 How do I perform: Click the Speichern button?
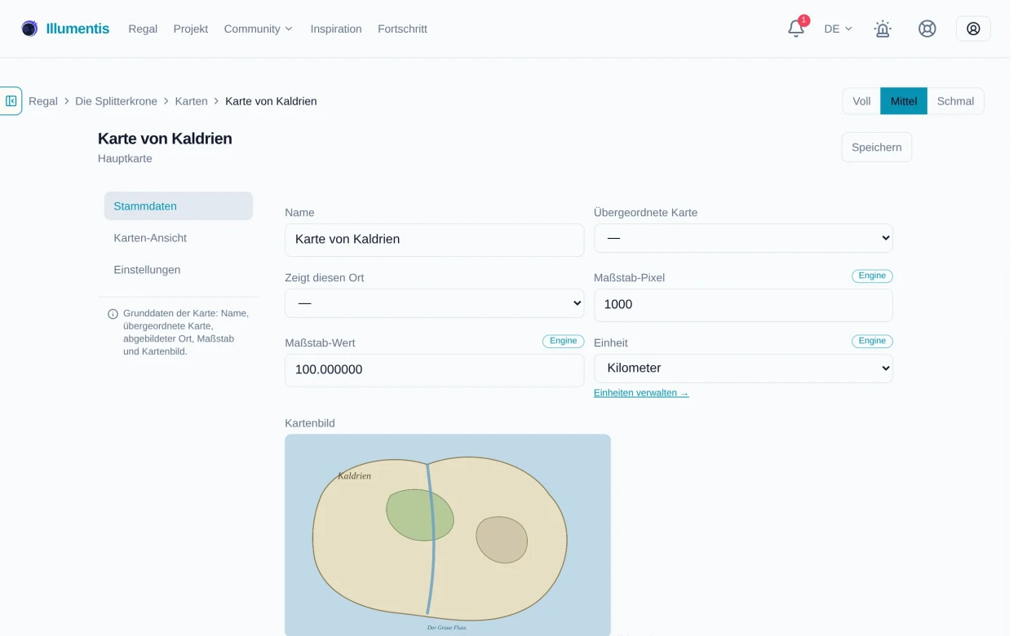[877, 148]
